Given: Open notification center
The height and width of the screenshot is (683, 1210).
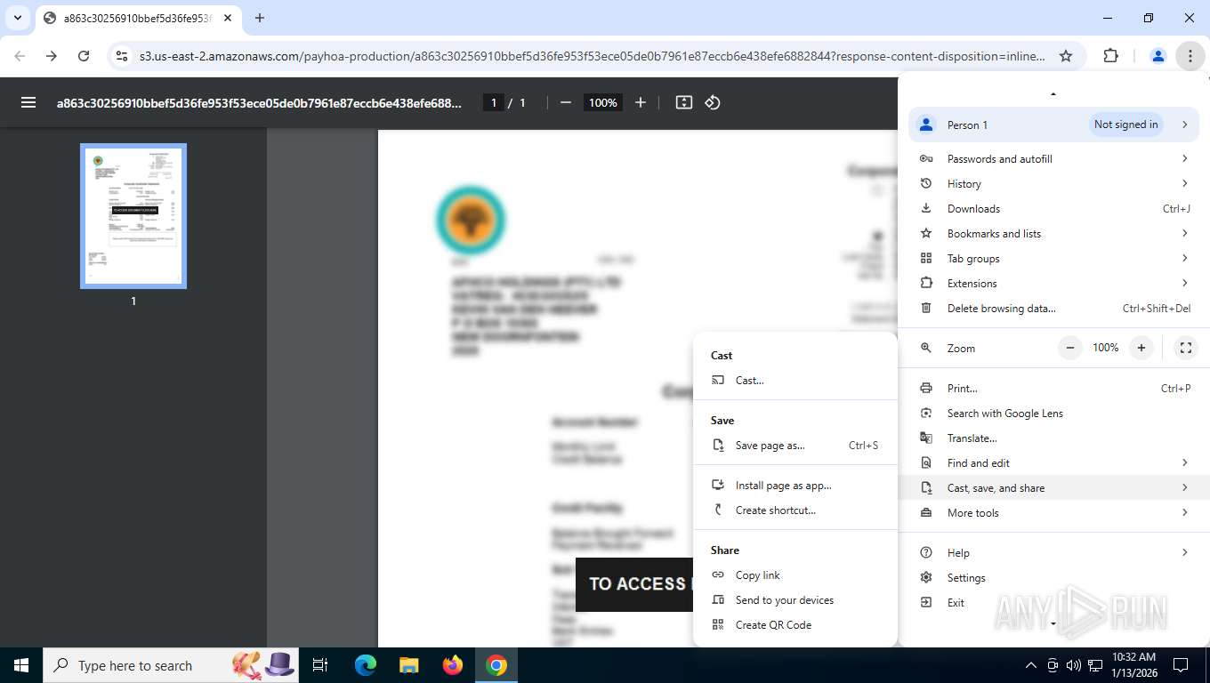Looking at the screenshot, I should (1181, 665).
